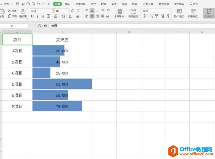
Task: Increase font size with the A+ icon
Action: click(x=73, y=11)
